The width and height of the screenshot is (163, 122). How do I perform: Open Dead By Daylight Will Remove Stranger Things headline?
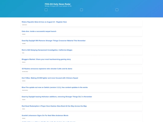point(54,41)
